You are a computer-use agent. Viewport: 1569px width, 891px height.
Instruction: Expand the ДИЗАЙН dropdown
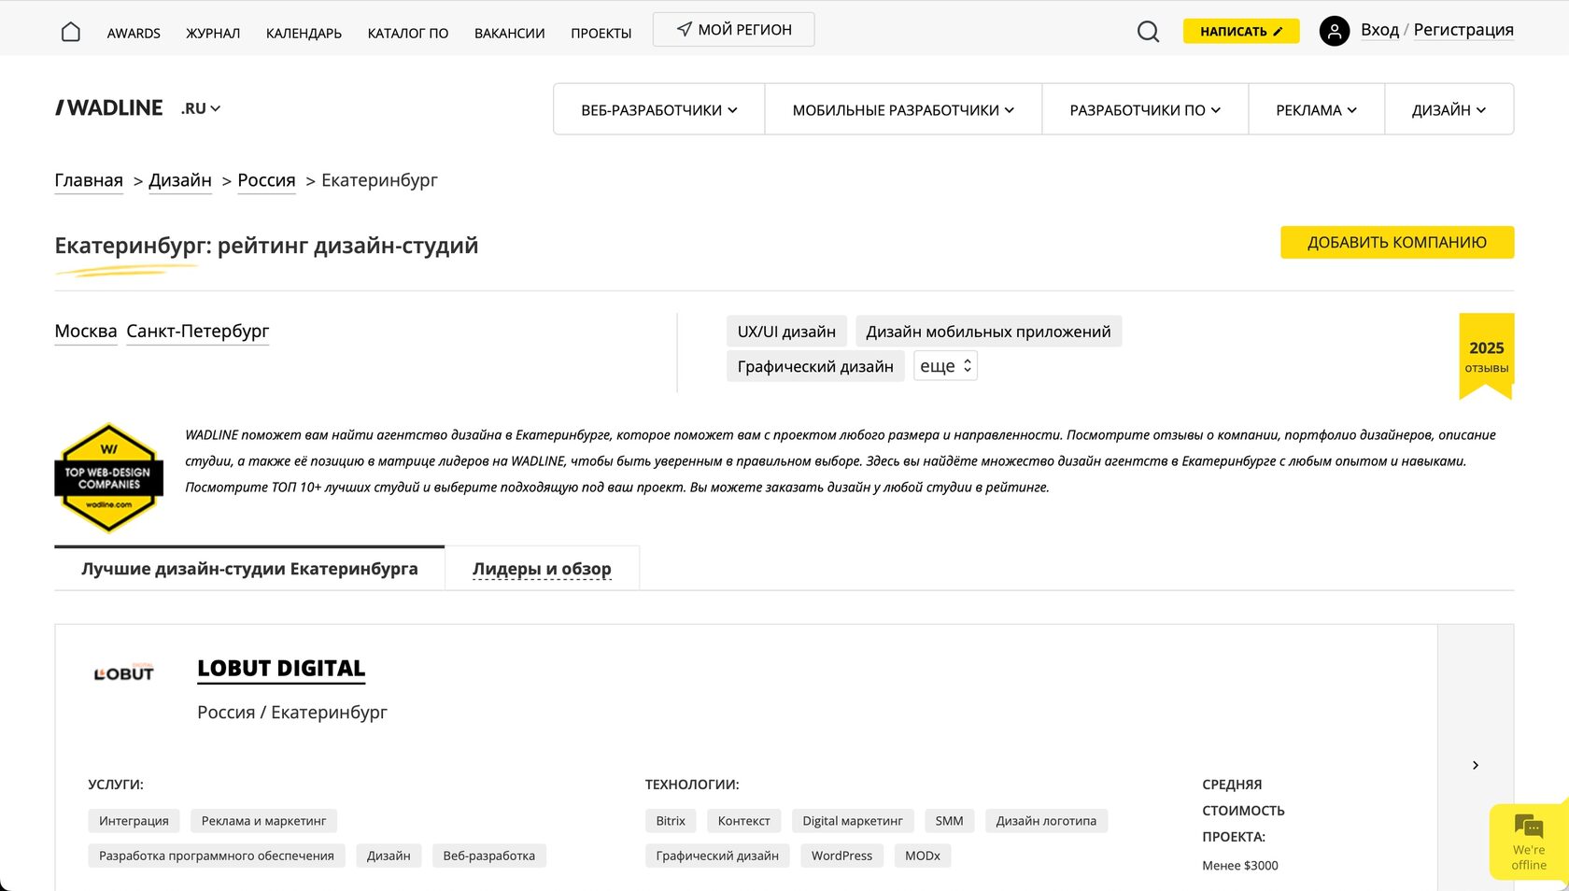(x=1449, y=109)
